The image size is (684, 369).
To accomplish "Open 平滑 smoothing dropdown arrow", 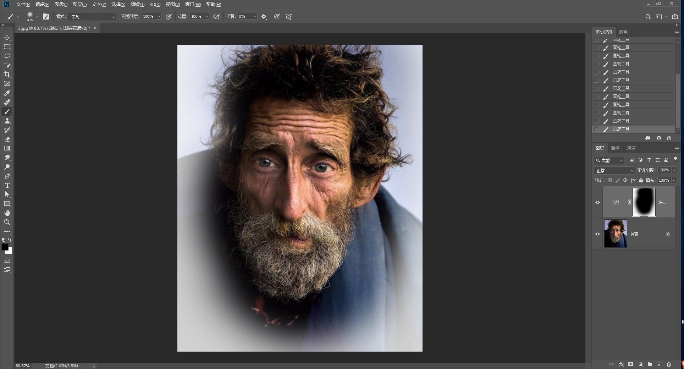I will point(254,17).
